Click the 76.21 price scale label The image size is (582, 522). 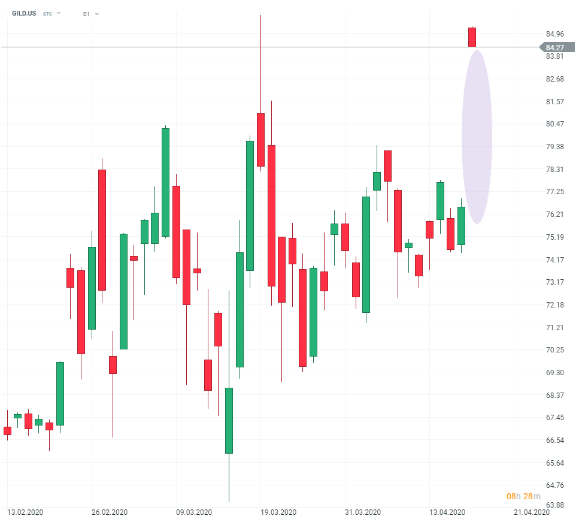pyautogui.click(x=555, y=215)
